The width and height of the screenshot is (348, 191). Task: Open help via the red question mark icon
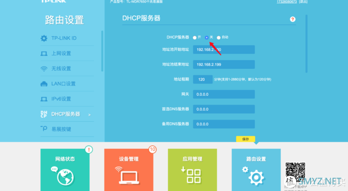pos(293,19)
